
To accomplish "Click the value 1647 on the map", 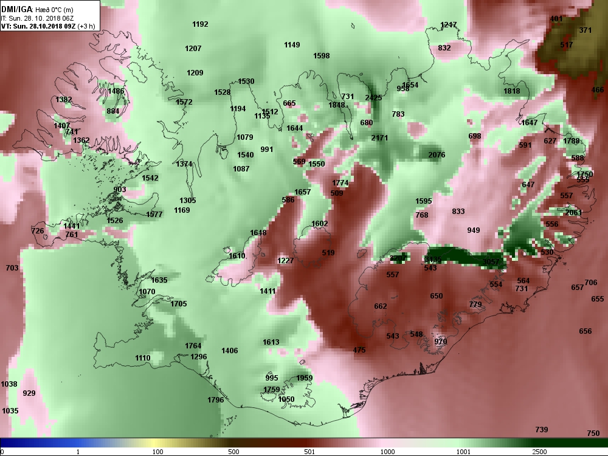I will point(530,123).
